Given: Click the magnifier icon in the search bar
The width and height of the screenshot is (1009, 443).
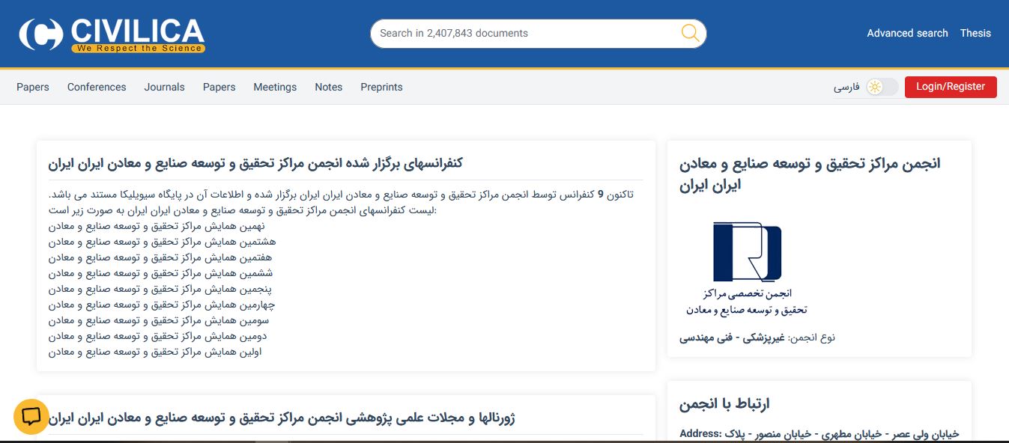Looking at the screenshot, I should coord(690,33).
